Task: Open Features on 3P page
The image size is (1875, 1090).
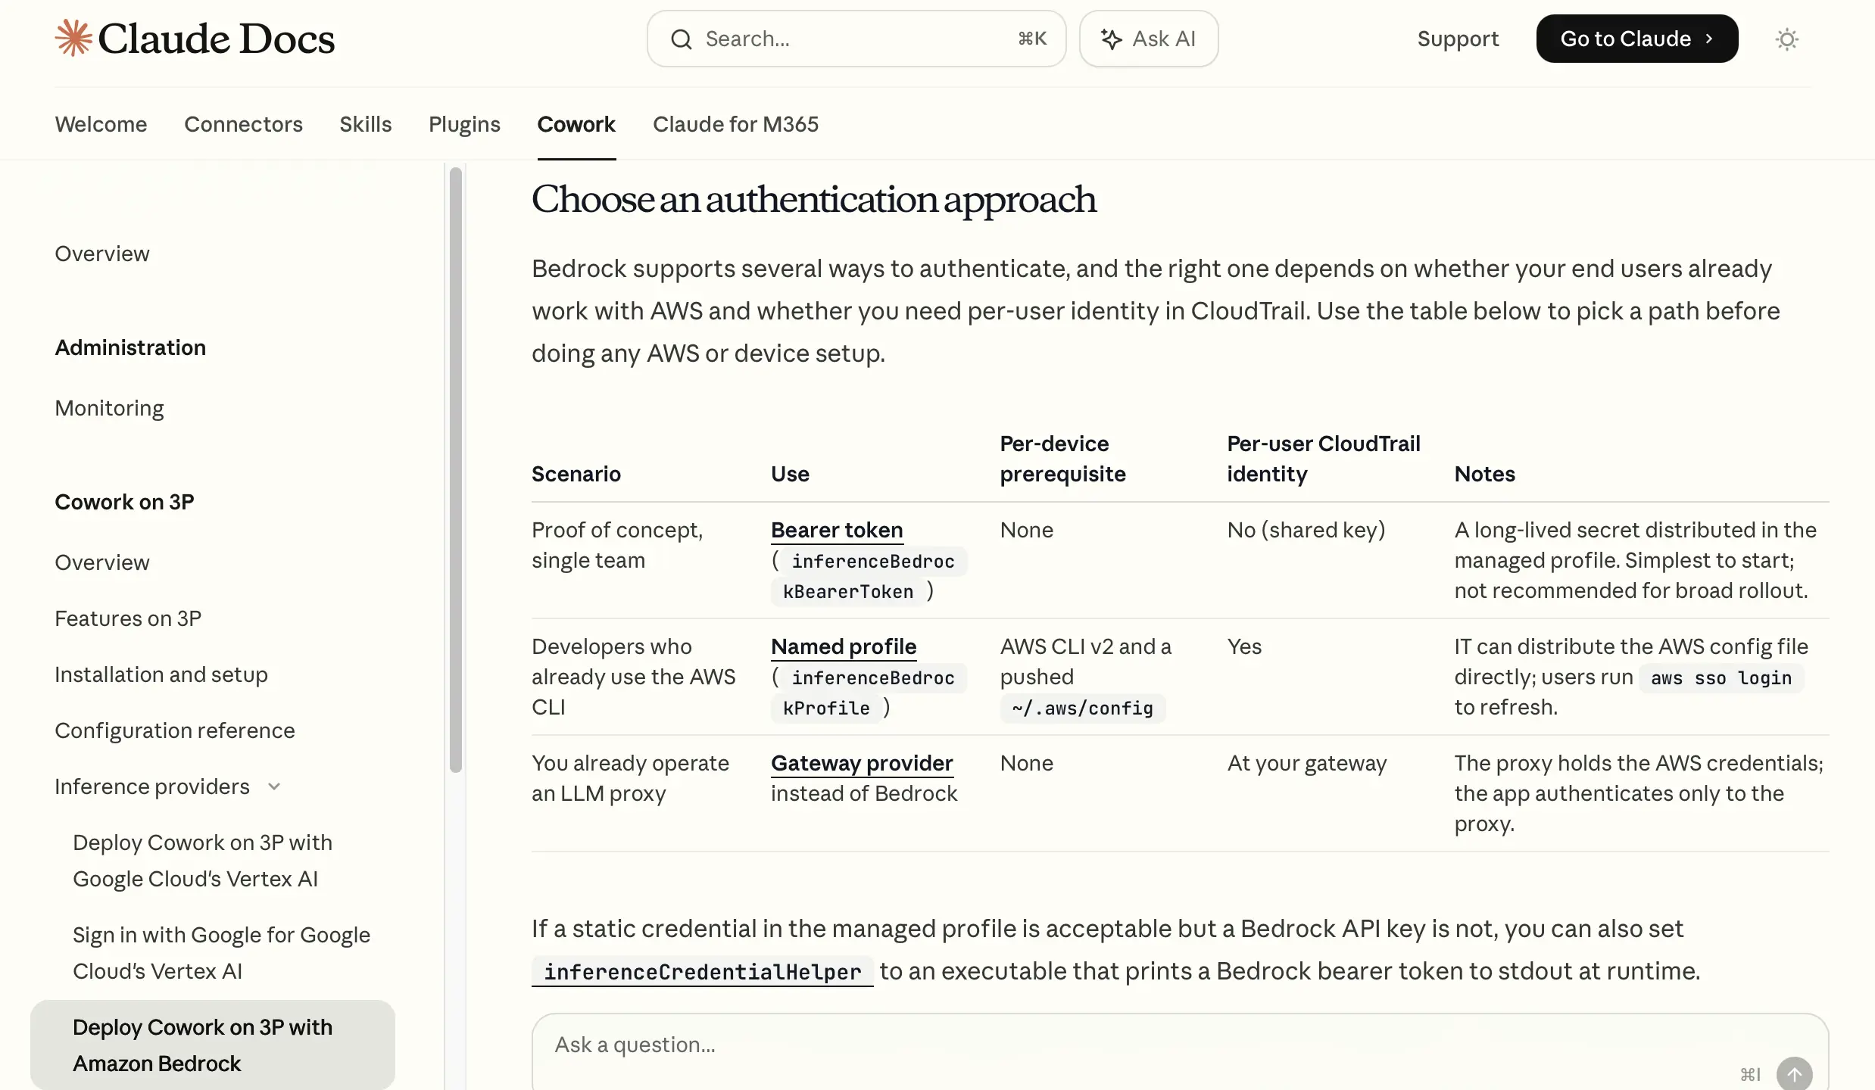Action: [x=128, y=618]
